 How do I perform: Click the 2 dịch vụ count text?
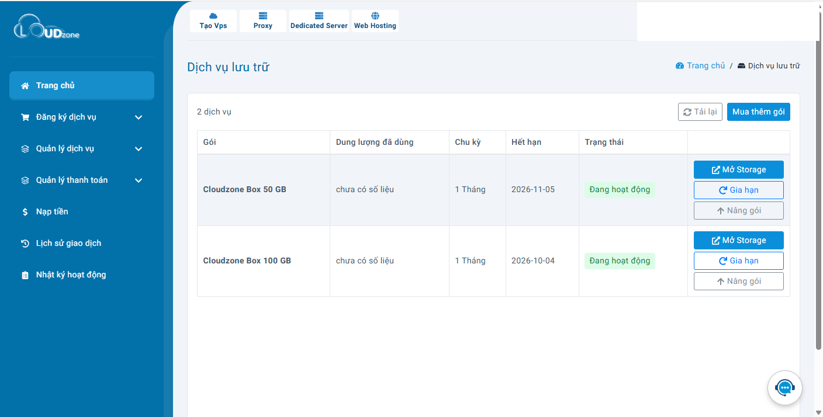click(x=214, y=112)
